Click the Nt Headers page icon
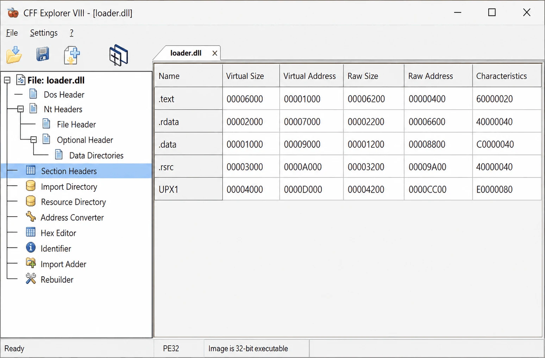This screenshot has width=545, height=358. point(33,108)
